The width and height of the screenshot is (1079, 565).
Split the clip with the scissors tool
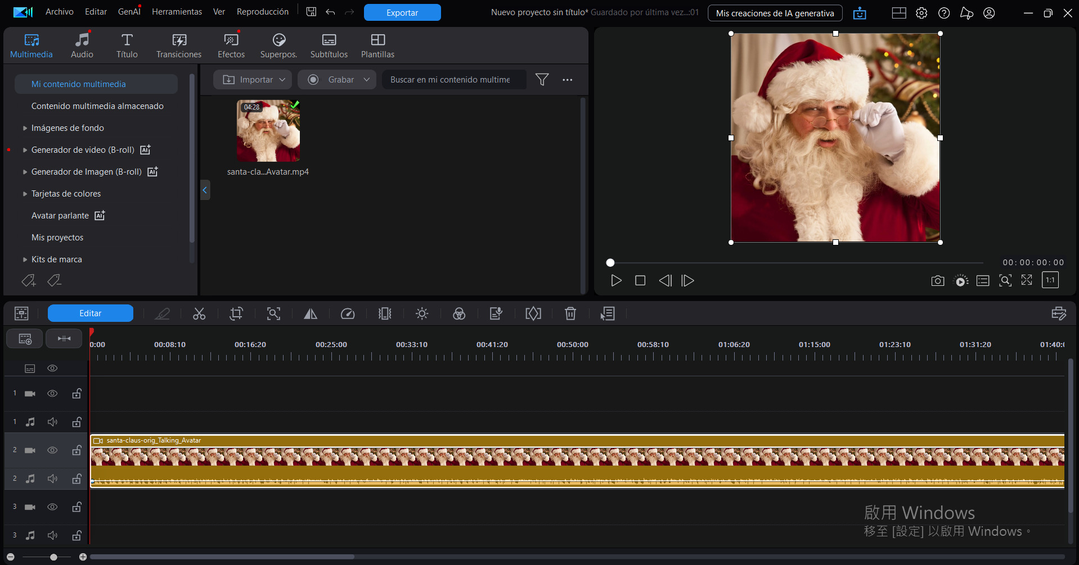[x=199, y=313]
